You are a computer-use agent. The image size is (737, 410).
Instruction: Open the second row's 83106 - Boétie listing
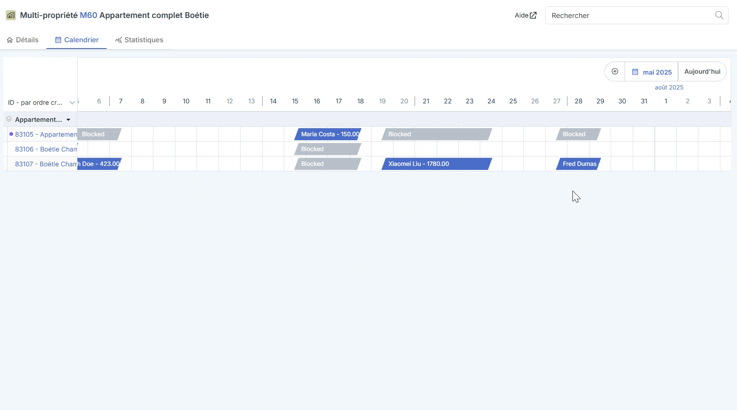coord(46,149)
